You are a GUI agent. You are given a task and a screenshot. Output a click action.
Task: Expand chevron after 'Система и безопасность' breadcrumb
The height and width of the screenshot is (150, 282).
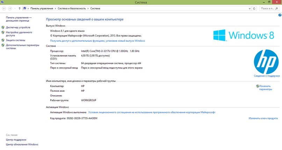(88, 8)
